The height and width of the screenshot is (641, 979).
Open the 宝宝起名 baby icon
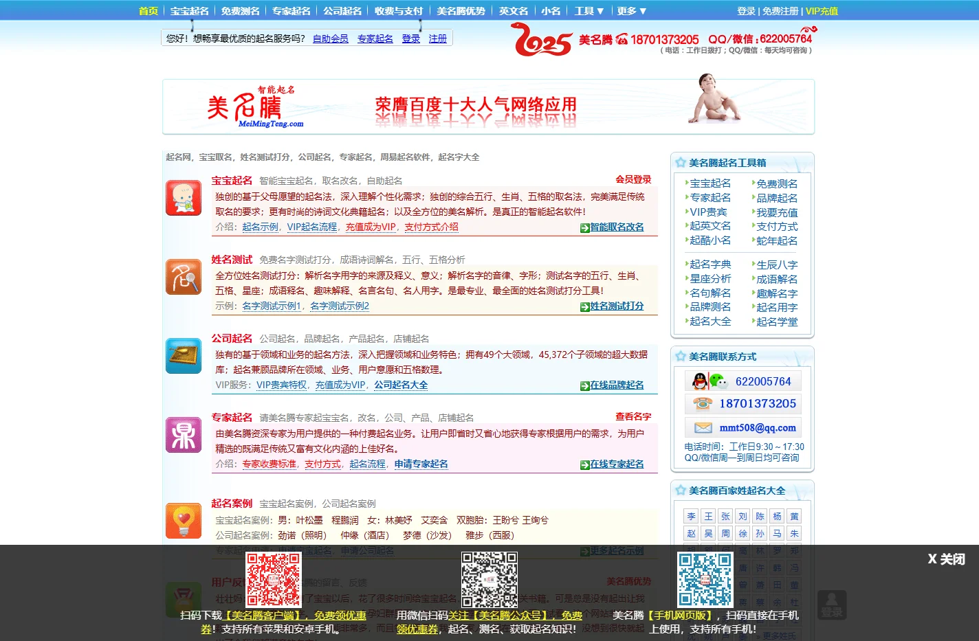184,198
